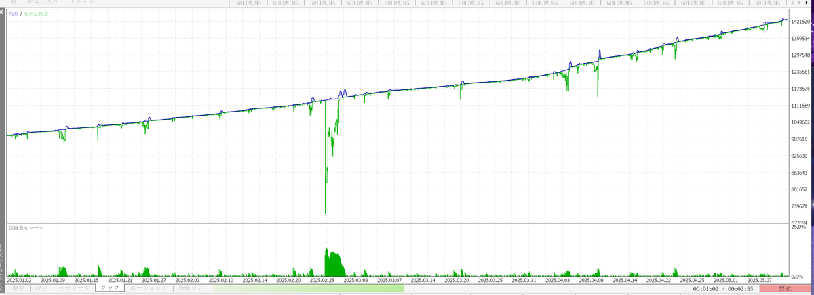This screenshot has width=814, height=295.
Task: Click the 2025.02.03 date label
Action: pos(188,279)
